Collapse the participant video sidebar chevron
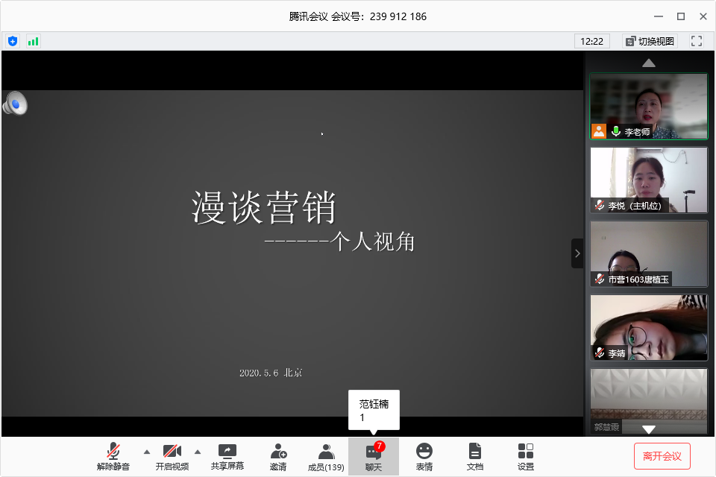 click(x=577, y=253)
